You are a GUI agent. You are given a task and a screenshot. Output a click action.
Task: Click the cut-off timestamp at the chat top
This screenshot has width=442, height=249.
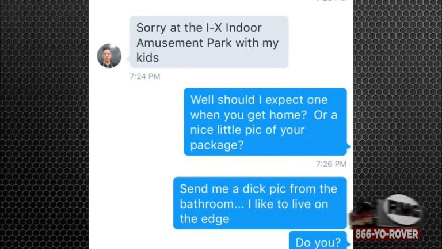[x=331, y=1]
